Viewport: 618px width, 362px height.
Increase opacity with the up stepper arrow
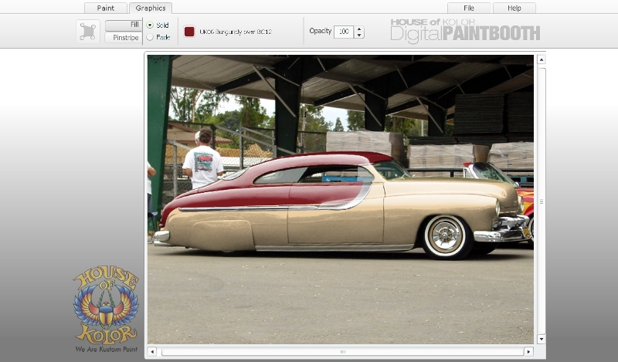point(359,29)
